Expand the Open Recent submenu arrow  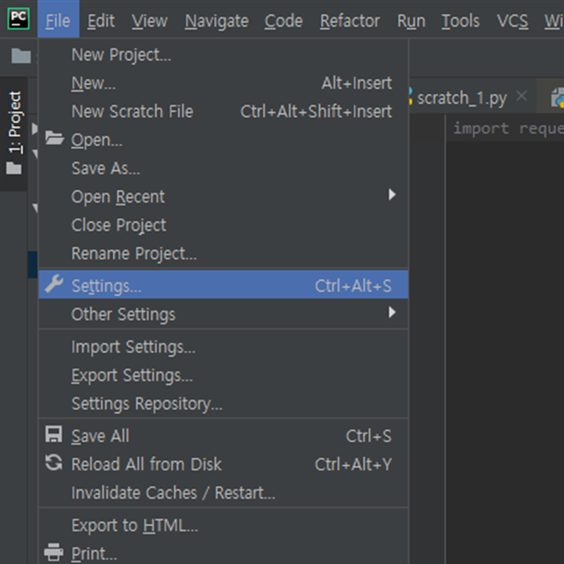tap(392, 195)
